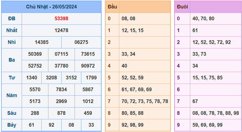242x132 pixels.
Task: Select Ba prize number 90972
Action: [88, 66]
